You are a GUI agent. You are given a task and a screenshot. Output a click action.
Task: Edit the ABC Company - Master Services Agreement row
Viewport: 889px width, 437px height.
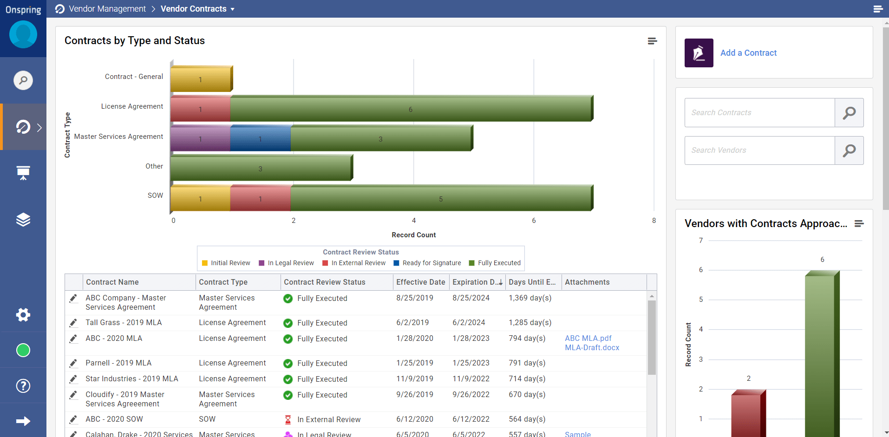pos(73,298)
